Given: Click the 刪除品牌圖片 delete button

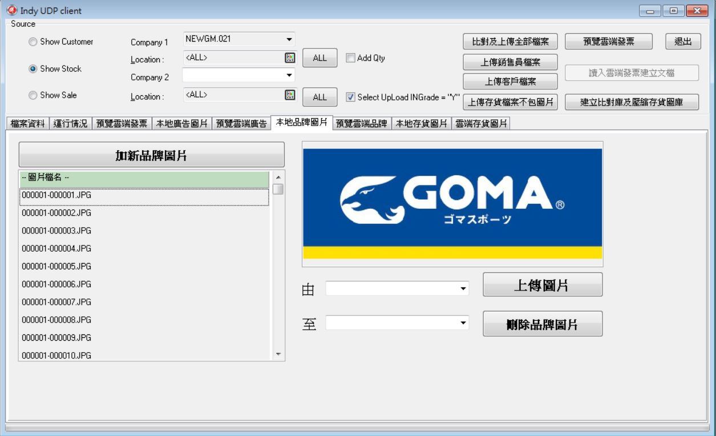Looking at the screenshot, I should pos(543,323).
